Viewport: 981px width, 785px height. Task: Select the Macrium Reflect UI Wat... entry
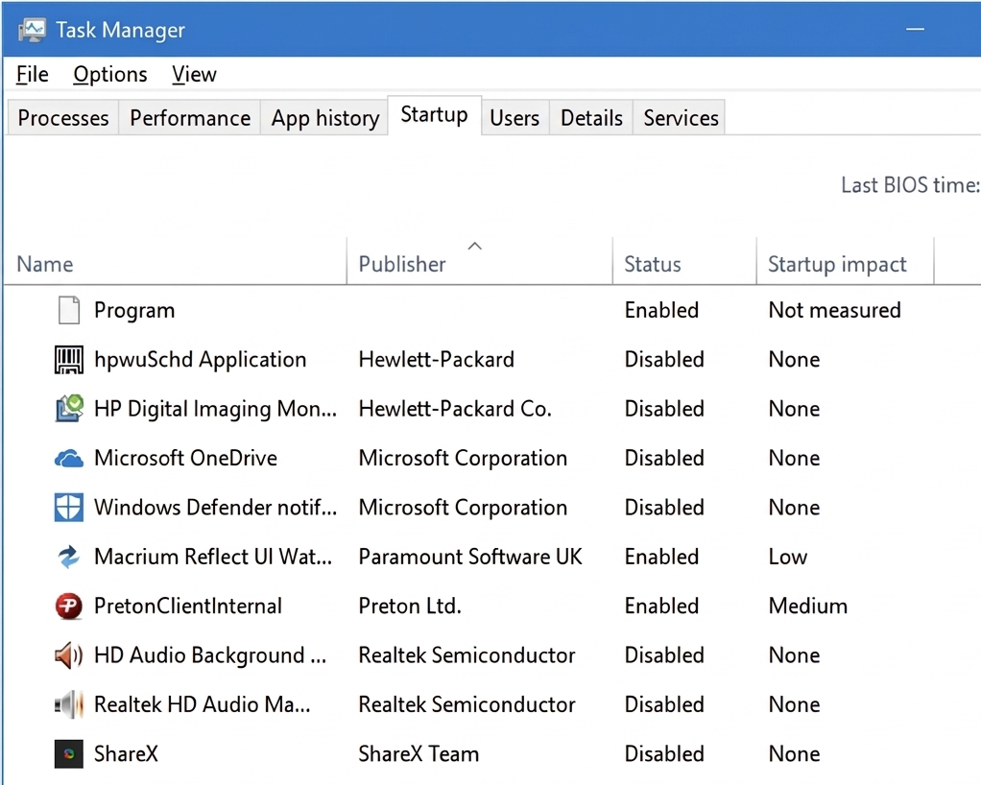point(213,557)
